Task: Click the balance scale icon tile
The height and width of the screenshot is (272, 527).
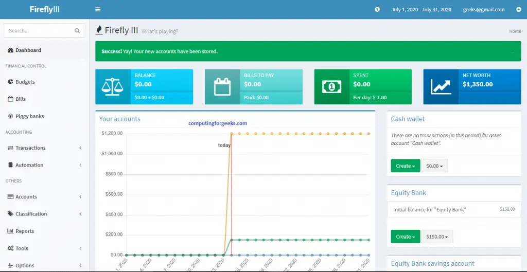Action: click(113, 86)
